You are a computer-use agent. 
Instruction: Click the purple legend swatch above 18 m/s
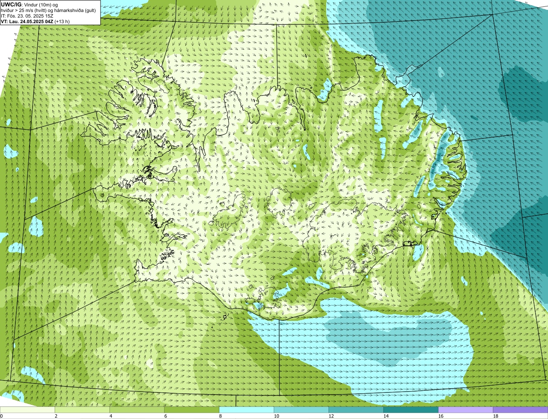521,410
